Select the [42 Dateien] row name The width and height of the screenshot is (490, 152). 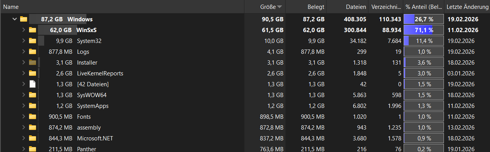pyautogui.click(x=93, y=84)
